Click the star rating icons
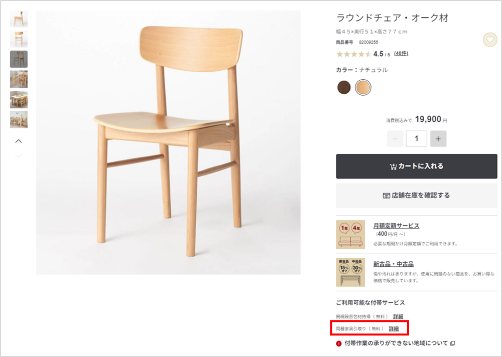This screenshot has width=502, height=357. (353, 54)
